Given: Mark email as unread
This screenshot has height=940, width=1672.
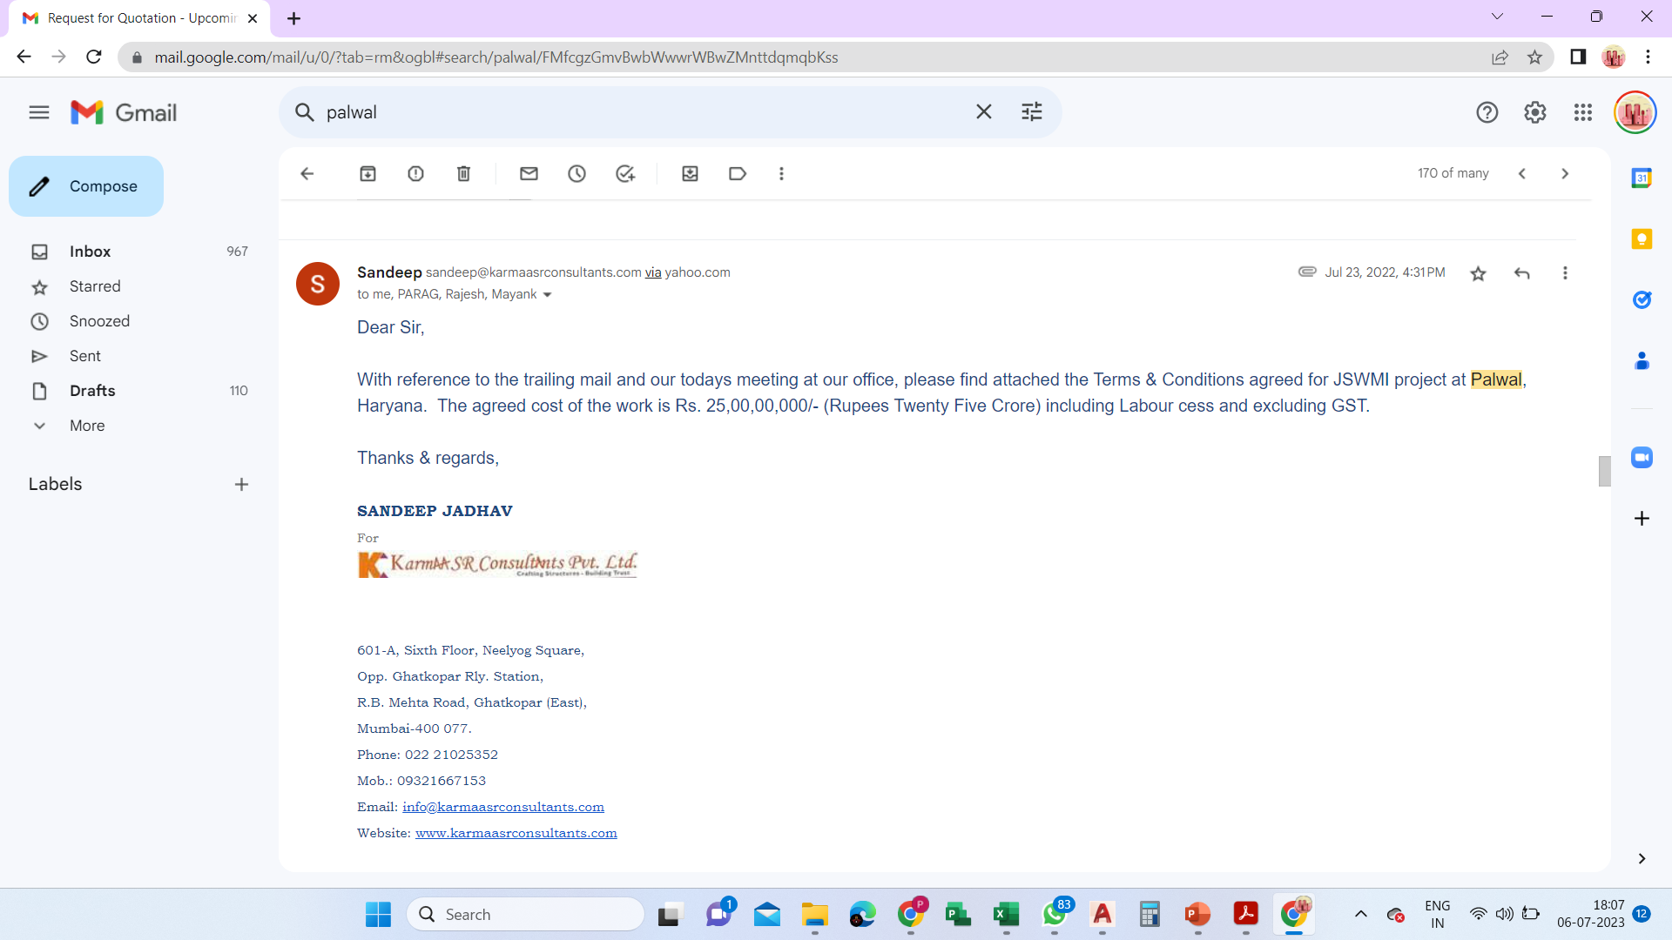Looking at the screenshot, I should [529, 174].
